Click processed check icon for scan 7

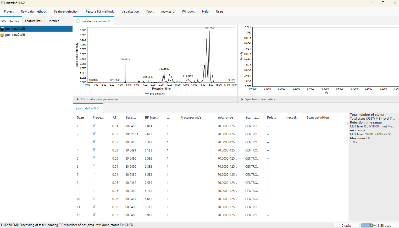pos(94,174)
